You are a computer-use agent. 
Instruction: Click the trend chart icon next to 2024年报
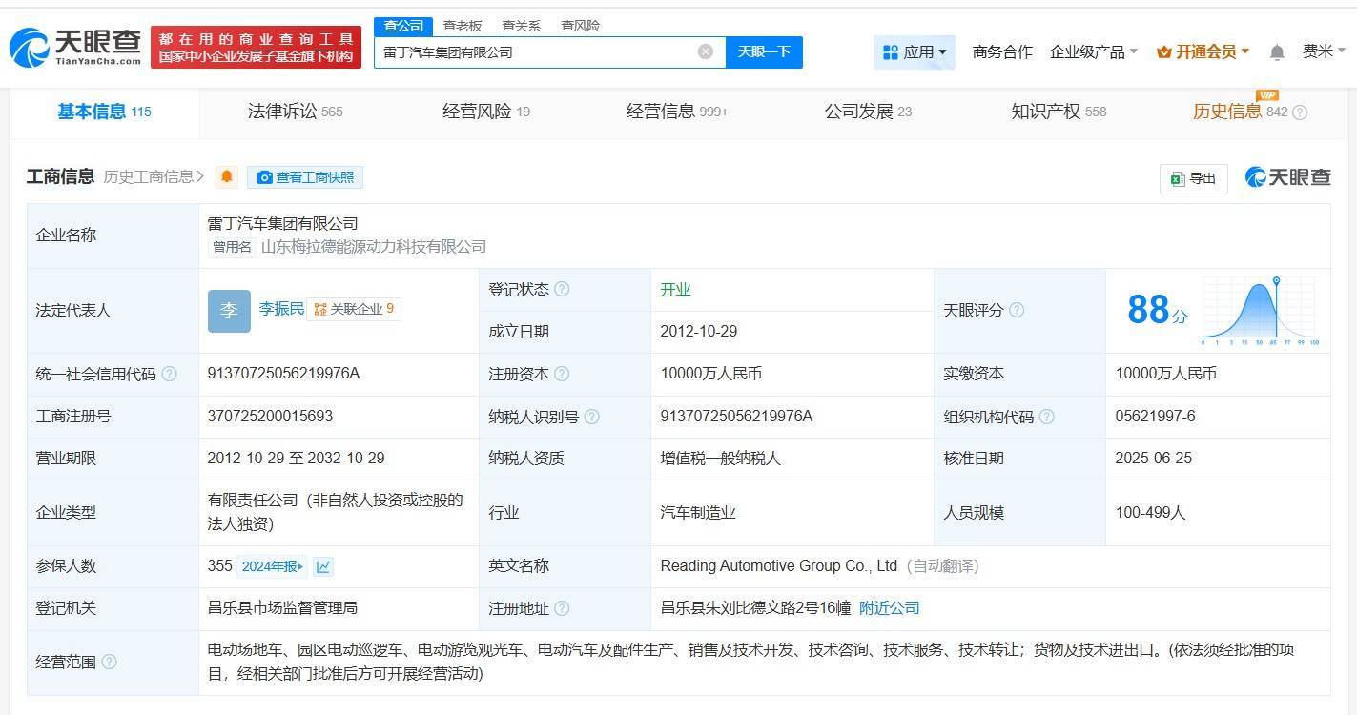[x=323, y=566]
